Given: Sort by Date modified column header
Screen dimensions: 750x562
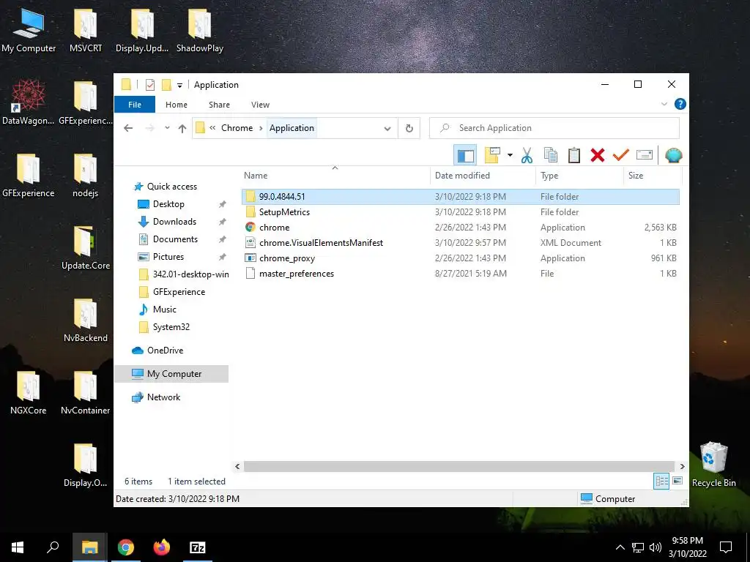Looking at the screenshot, I should point(483,176).
